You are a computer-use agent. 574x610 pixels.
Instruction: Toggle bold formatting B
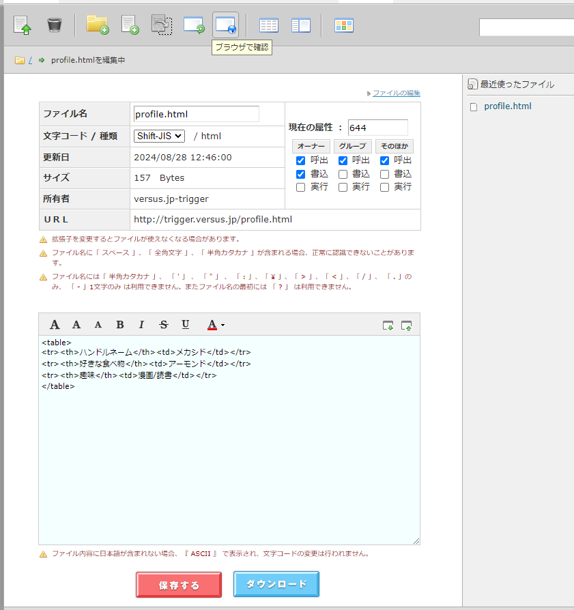pyautogui.click(x=120, y=325)
